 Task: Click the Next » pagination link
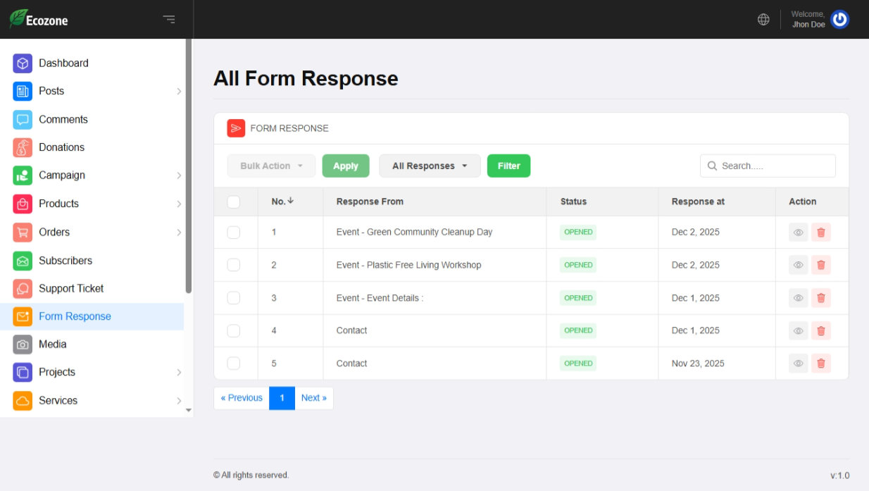coord(313,398)
